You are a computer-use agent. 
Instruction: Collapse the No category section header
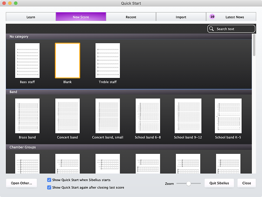coord(129,37)
